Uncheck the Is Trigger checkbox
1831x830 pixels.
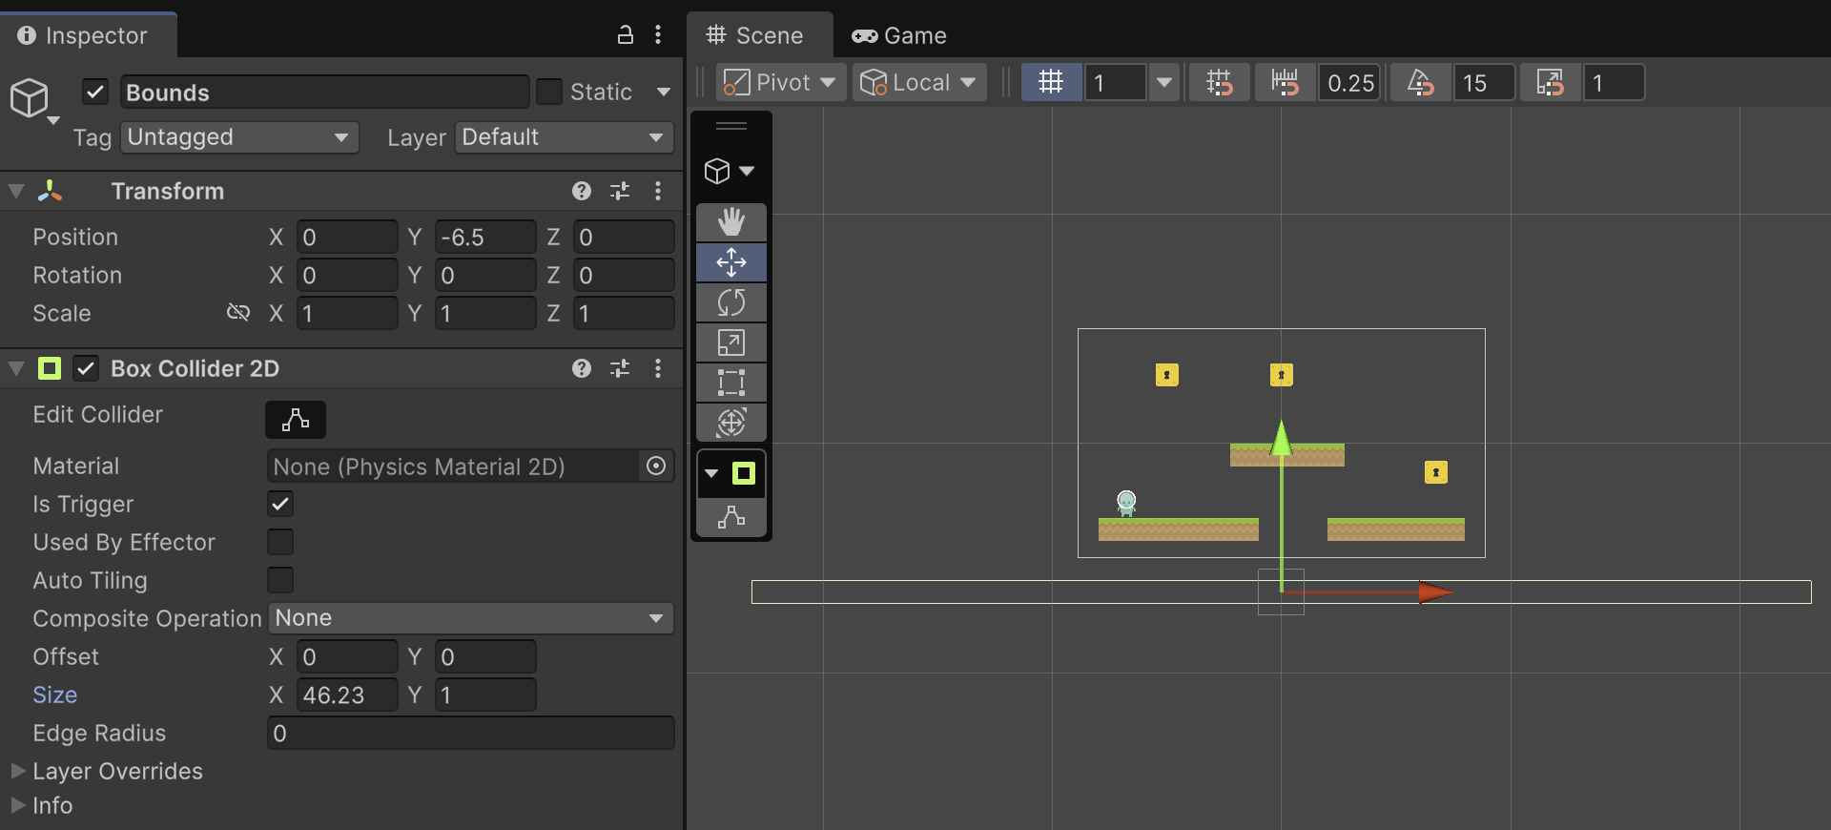coord(280,504)
